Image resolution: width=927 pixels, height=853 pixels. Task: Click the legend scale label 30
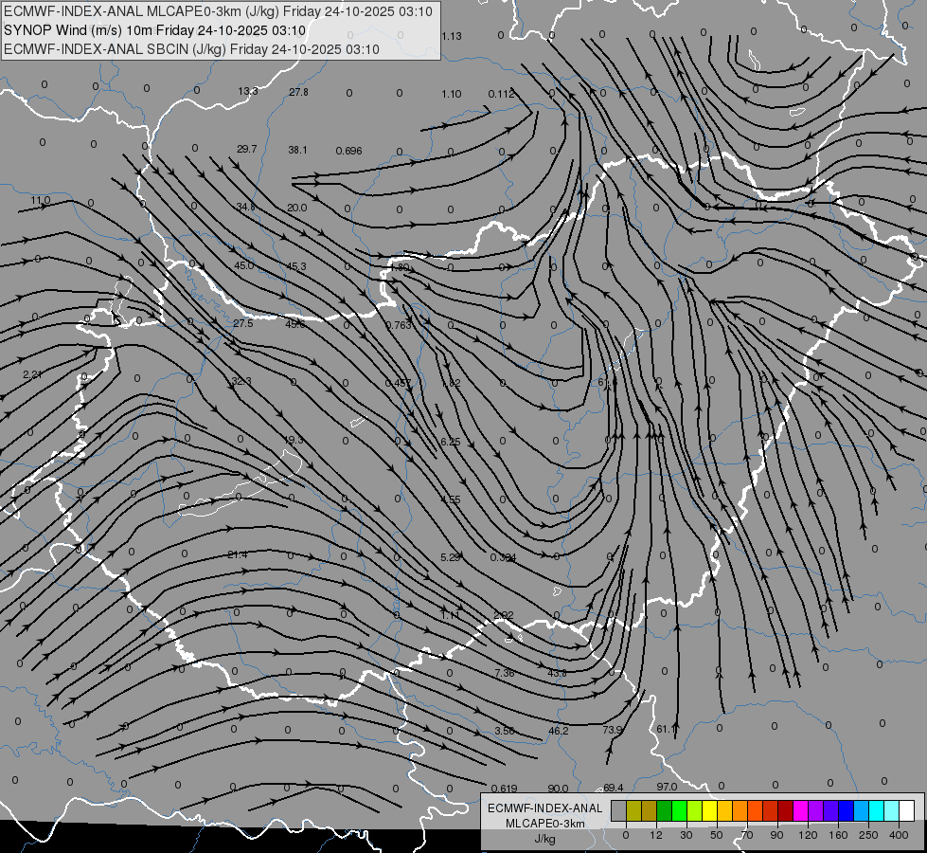coord(686,835)
